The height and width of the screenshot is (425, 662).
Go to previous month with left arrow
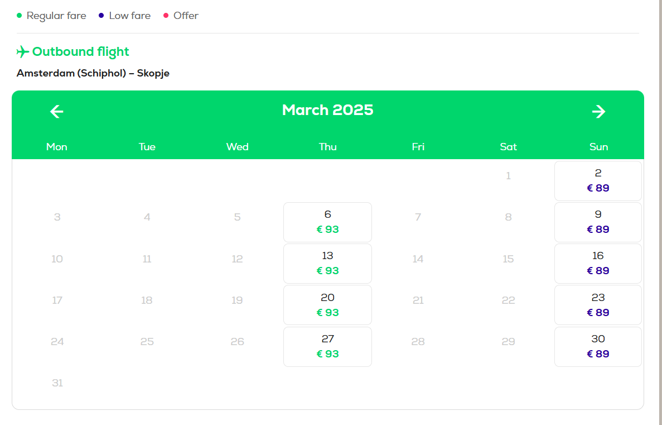coord(57,112)
